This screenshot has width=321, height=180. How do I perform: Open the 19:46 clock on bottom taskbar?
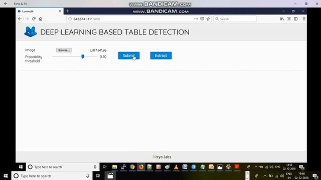pos(301,175)
